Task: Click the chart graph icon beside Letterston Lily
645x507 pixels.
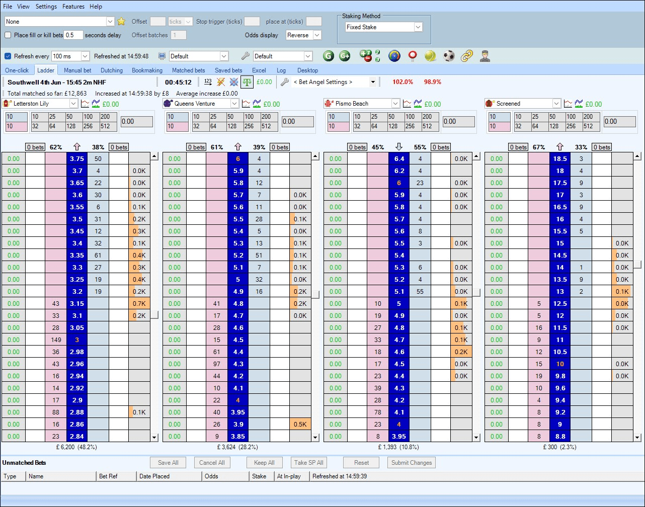Action: [x=84, y=104]
